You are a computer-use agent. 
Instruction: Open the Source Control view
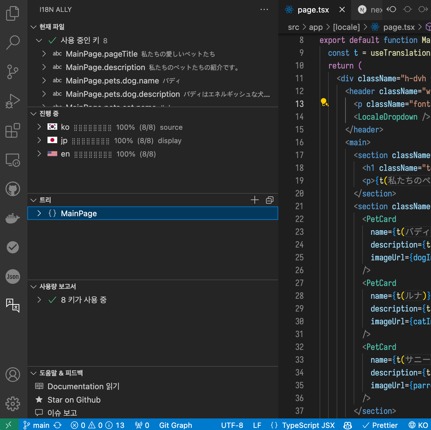12,72
